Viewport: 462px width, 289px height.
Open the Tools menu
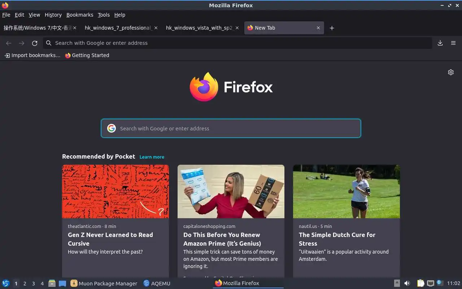[x=104, y=15]
